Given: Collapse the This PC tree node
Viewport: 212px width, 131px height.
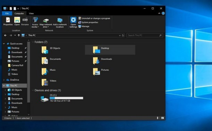Looking at the screenshot, I should click(x=4, y=85).
